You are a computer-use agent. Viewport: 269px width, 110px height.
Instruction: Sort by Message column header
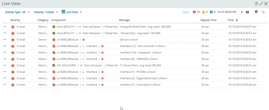click(x=124, y=20)
